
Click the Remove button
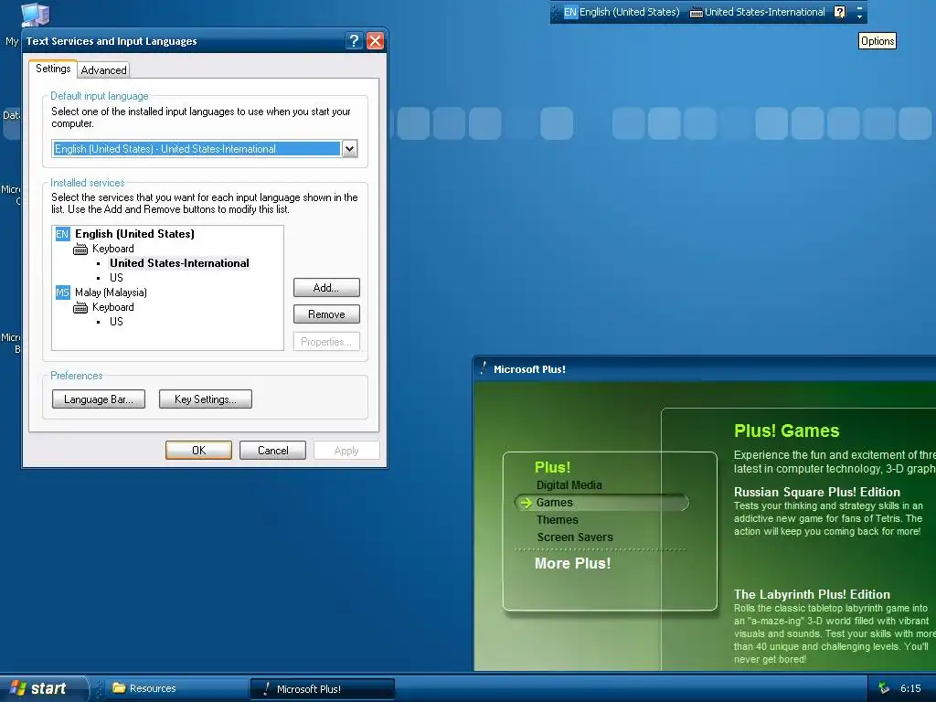(x=326, y=314)
